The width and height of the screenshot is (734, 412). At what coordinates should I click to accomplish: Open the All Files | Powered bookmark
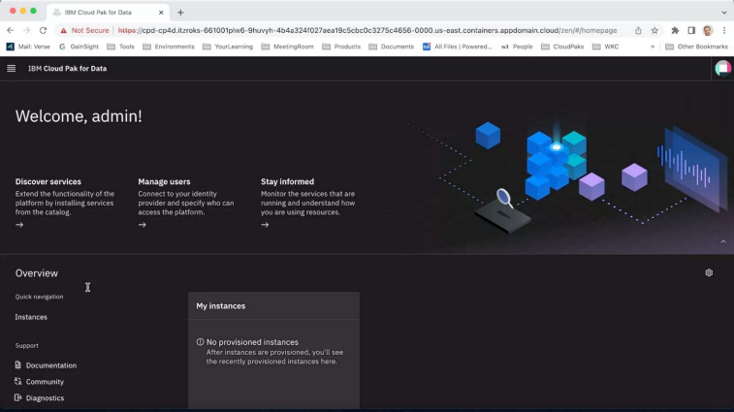pyautogui.click(x=458, y=47)
